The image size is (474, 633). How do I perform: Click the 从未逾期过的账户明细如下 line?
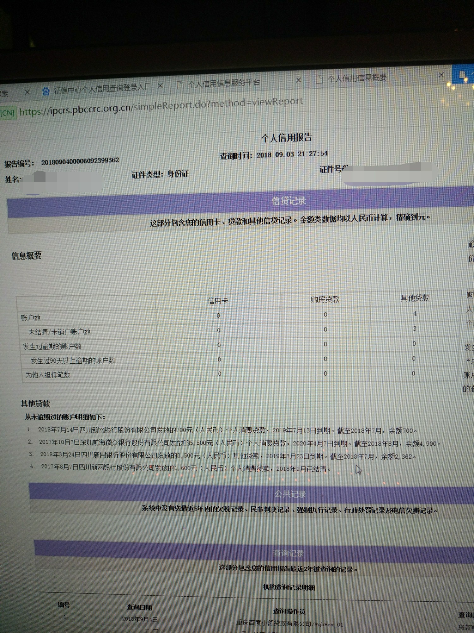point(65,417)
